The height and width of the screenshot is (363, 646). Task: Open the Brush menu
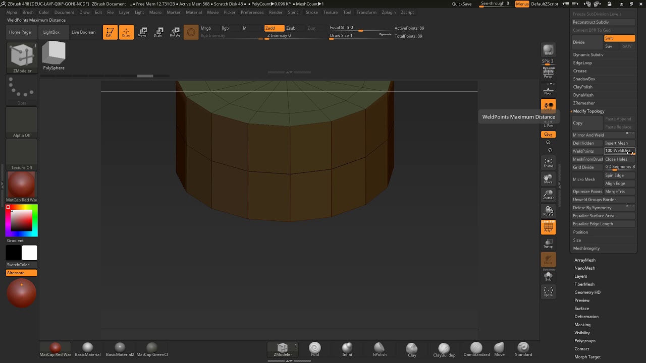28,12
